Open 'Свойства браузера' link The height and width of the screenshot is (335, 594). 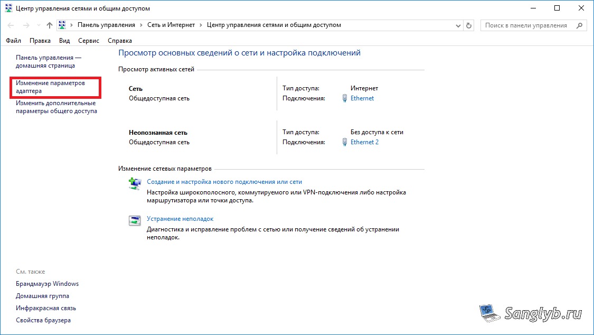pos(43,320)
